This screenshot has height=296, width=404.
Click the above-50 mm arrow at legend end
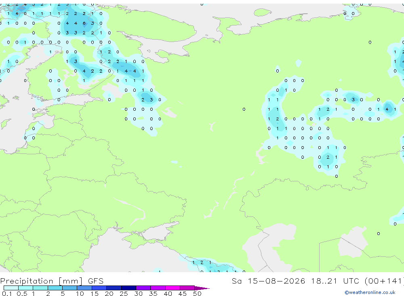pyautogui.click(x=202, y=288)
